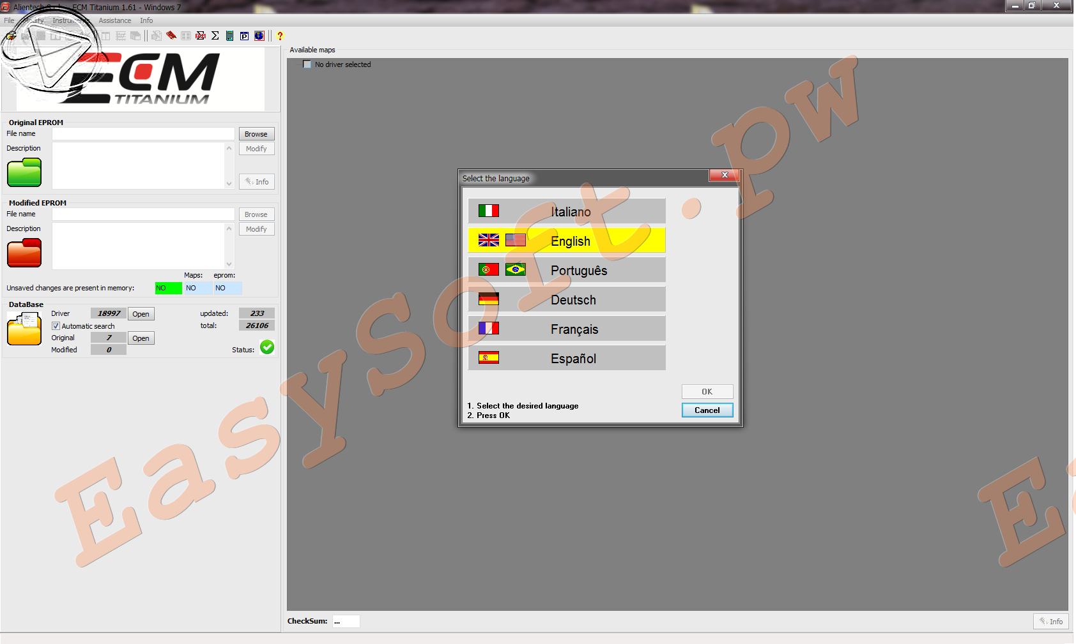Click the graph view toolbar icon
The width and height of the screenshot is (1076, 644).
pyautogui.click(x=121, y=36)
